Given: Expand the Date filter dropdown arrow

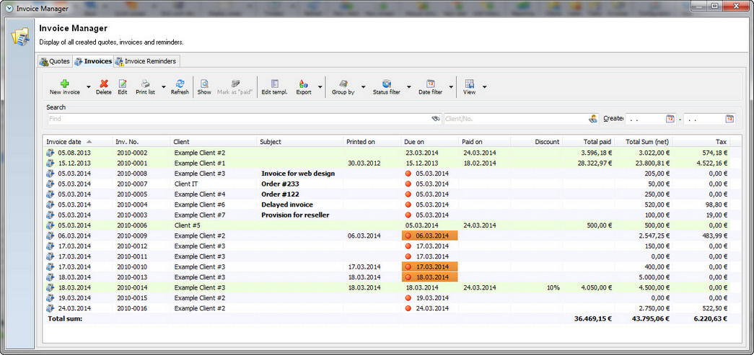Looking at the screenshot, I should pyautogui.click(x=451, y=87).
